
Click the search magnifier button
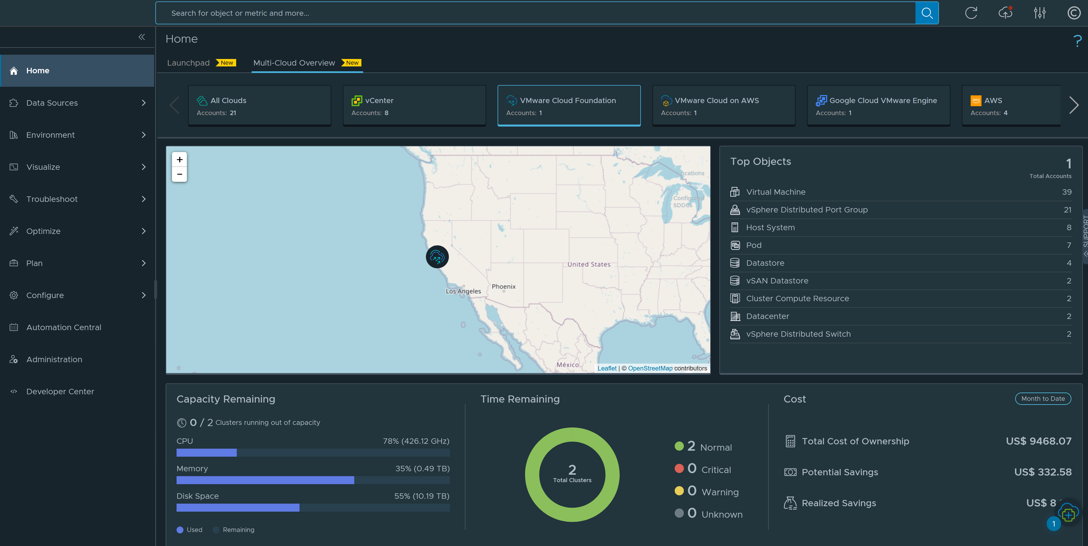coord(927,13)
